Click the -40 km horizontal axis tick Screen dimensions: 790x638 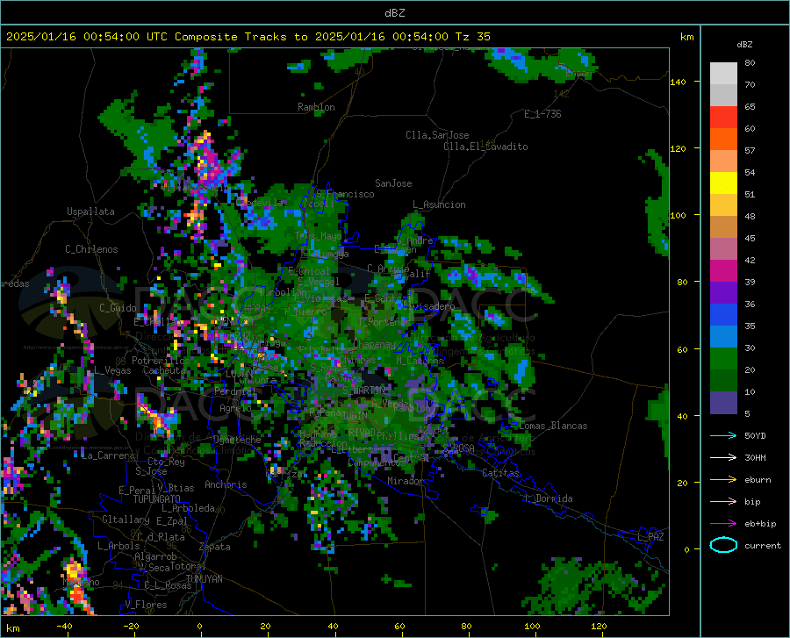click(64, 627)
